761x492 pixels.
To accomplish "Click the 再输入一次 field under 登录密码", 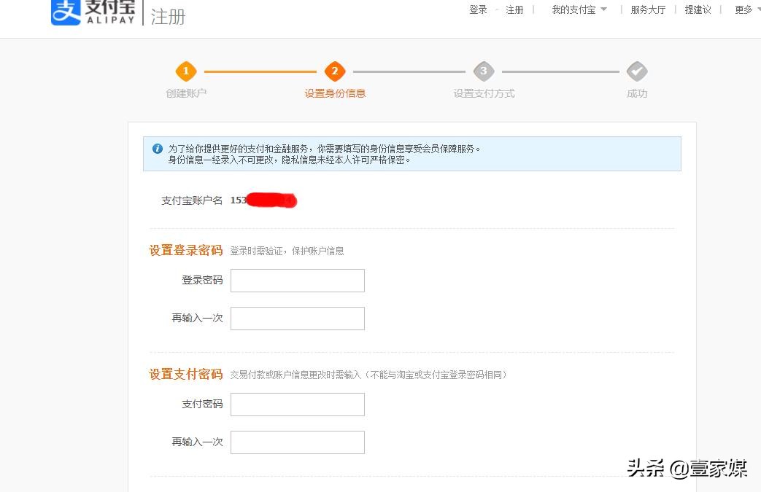I will click(297, 318).
